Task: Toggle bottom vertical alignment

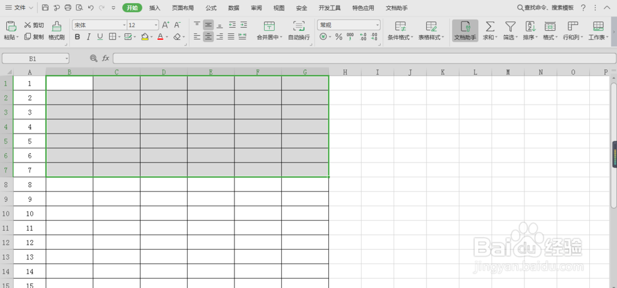Action: tap(220, 25)
